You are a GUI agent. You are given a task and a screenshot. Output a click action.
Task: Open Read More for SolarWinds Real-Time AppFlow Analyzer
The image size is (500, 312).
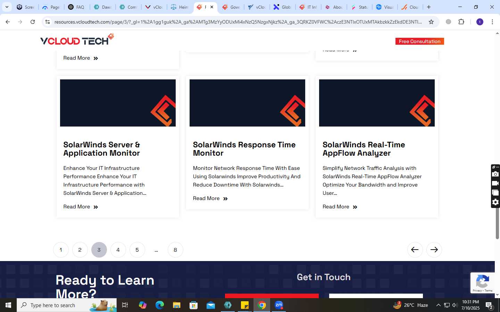[x=340, y=207]
